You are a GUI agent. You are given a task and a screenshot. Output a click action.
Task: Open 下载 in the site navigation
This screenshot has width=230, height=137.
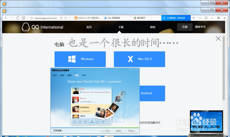121,27
